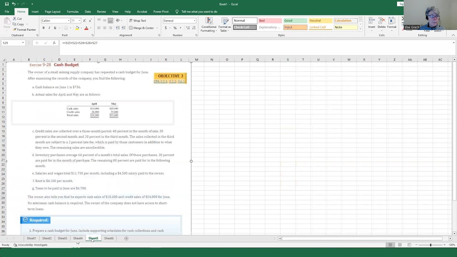Toggle Underline formatting
The width and height of the screenshot is (457, 257).
[55, 28]
